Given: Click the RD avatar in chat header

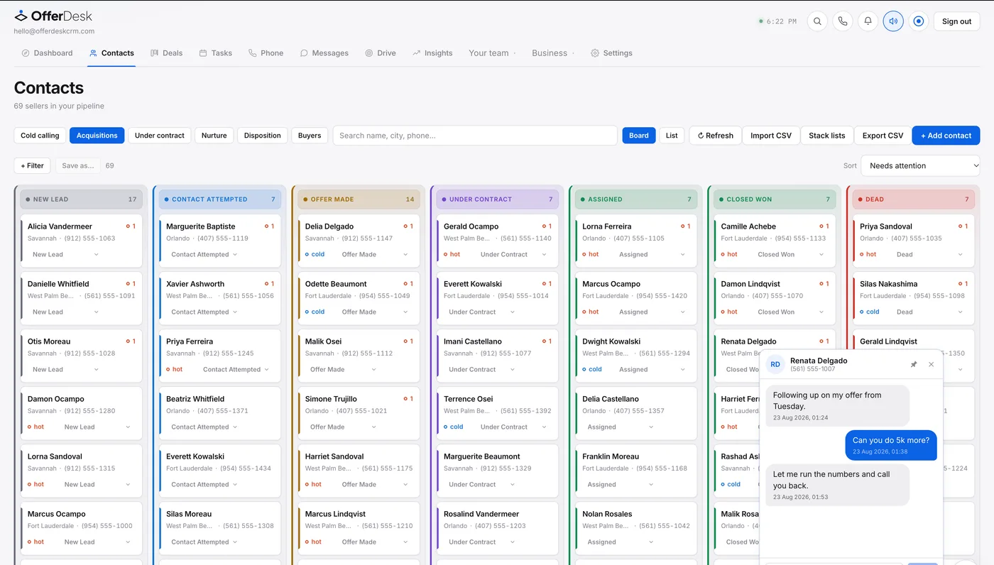Looking at the screenshot, I should coord(775,364).
